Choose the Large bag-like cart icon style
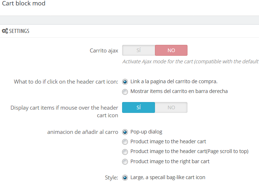This screenshot has height=182, width=259. pyautogui.click(x=125, y=177)
